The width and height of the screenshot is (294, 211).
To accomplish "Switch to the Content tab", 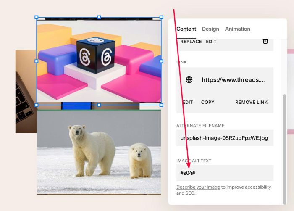I will point(186,29).
